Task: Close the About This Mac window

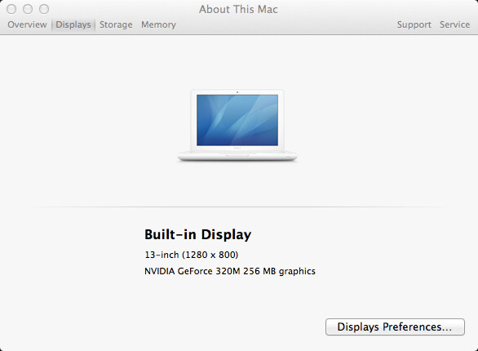Action: pyautogui.click(x=11, y=9)
